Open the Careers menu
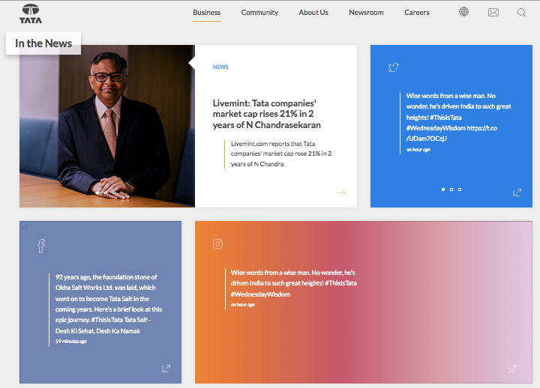Screen dimensions: 540x388 pos(417,13)
